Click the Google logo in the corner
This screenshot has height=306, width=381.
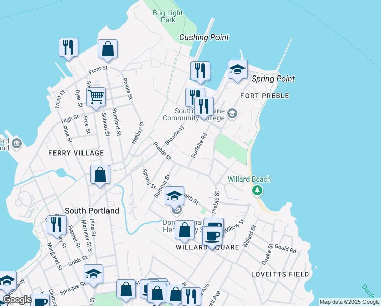(x=17, y=299)
